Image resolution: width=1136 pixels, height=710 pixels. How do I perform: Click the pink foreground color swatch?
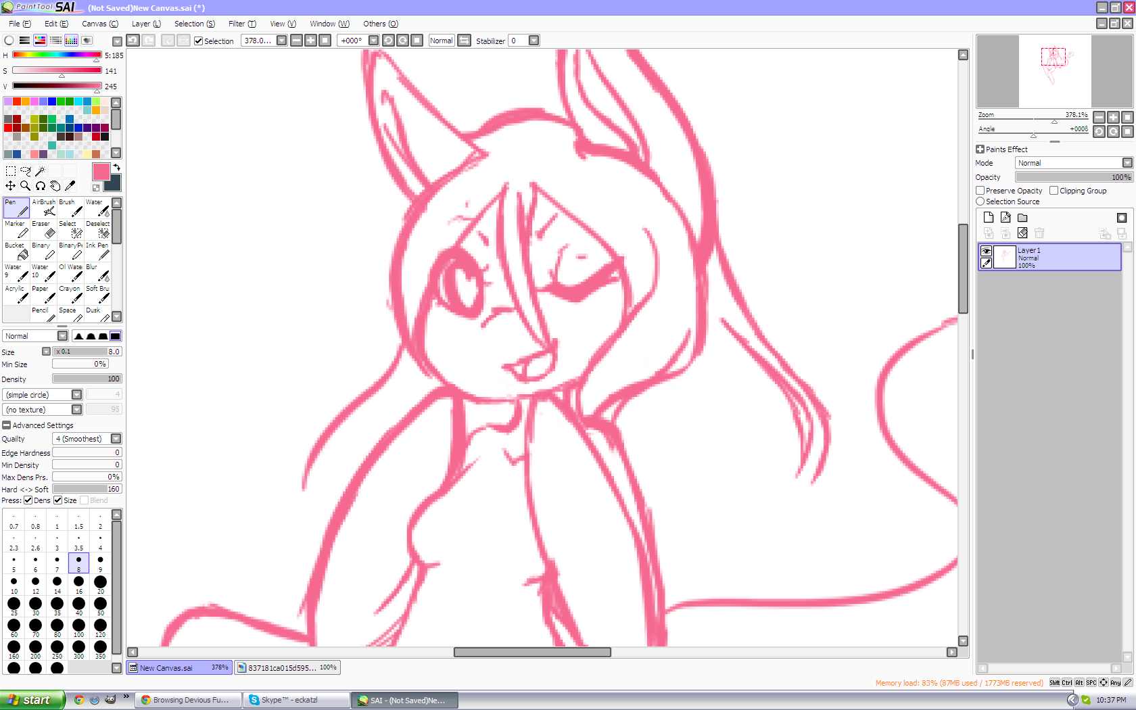point(101,172)
